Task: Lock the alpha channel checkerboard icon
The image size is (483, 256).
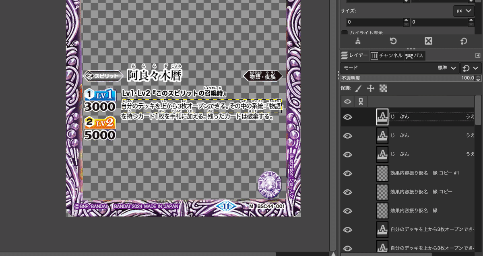Action: (383, 88)
